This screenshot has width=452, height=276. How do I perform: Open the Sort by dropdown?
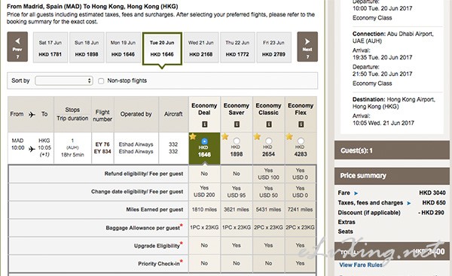pos(64,80)
